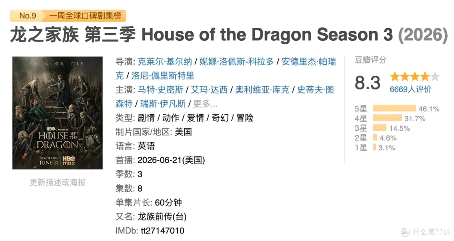
Task: Click the 5星 rating bar
Action: (x=394, y=109)
